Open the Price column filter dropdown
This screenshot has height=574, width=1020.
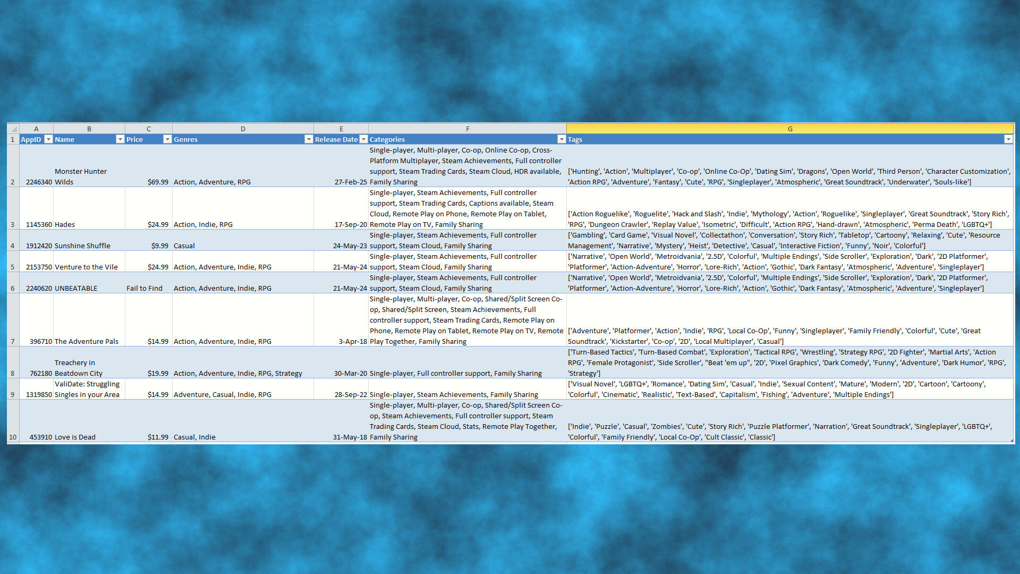[x=167, y=139]
